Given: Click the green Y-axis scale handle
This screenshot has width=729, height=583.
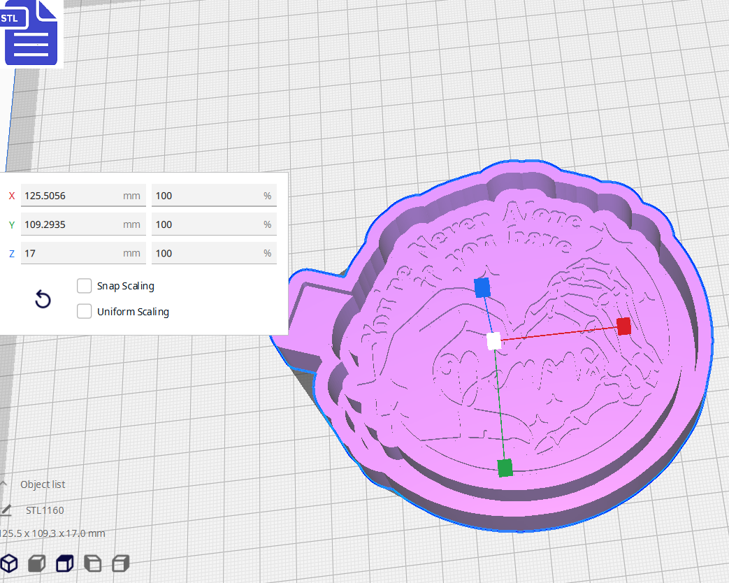Looking at the screenshot, I should pos(505,468).
